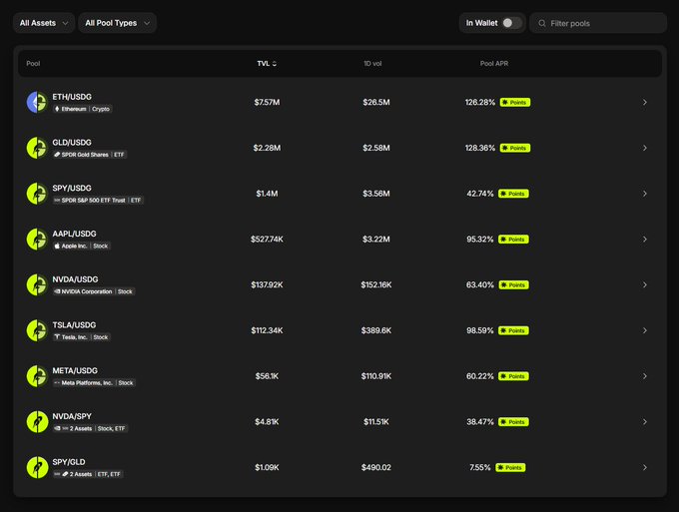Click the $26.5M 1D volume value
The image size is (679, 512).
pos(376,102)
